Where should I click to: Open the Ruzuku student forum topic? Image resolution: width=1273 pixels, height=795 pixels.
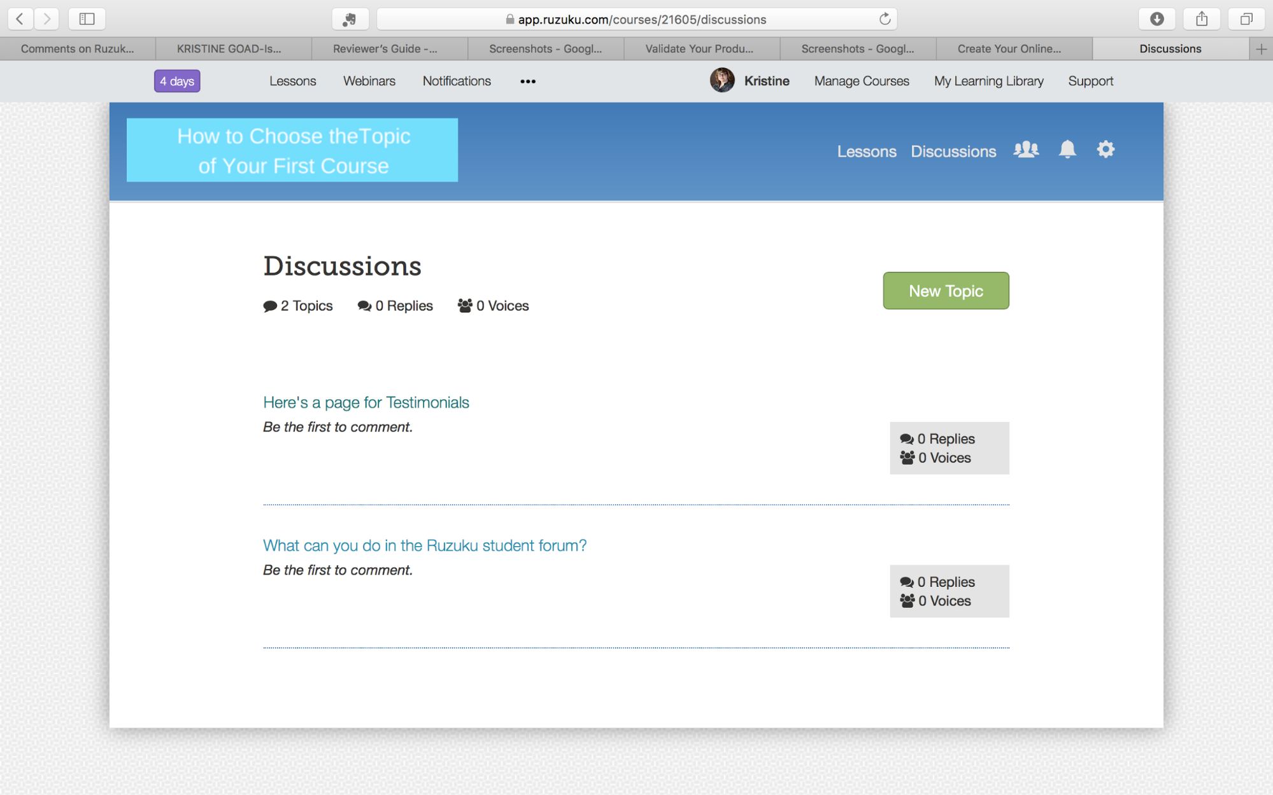pyautogui.click(x=424, y=545)
